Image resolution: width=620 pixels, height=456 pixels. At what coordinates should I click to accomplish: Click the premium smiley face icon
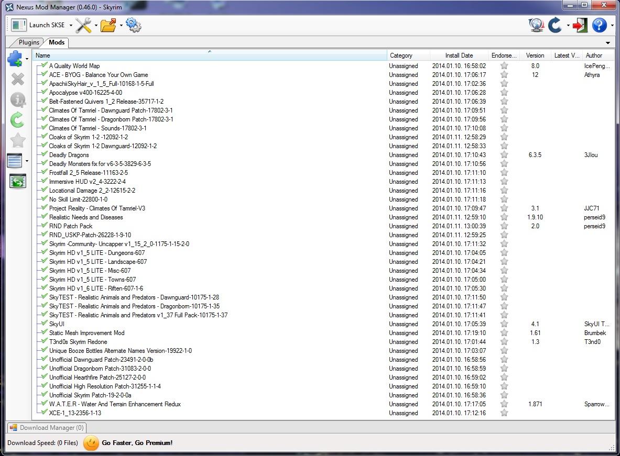click(91, 443)
